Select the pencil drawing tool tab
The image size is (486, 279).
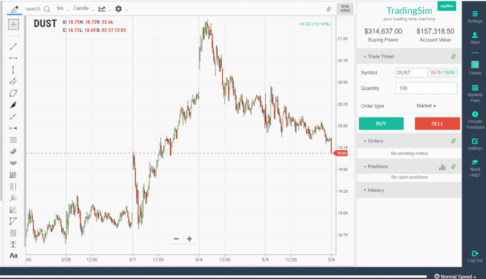(x=14, y=9)
